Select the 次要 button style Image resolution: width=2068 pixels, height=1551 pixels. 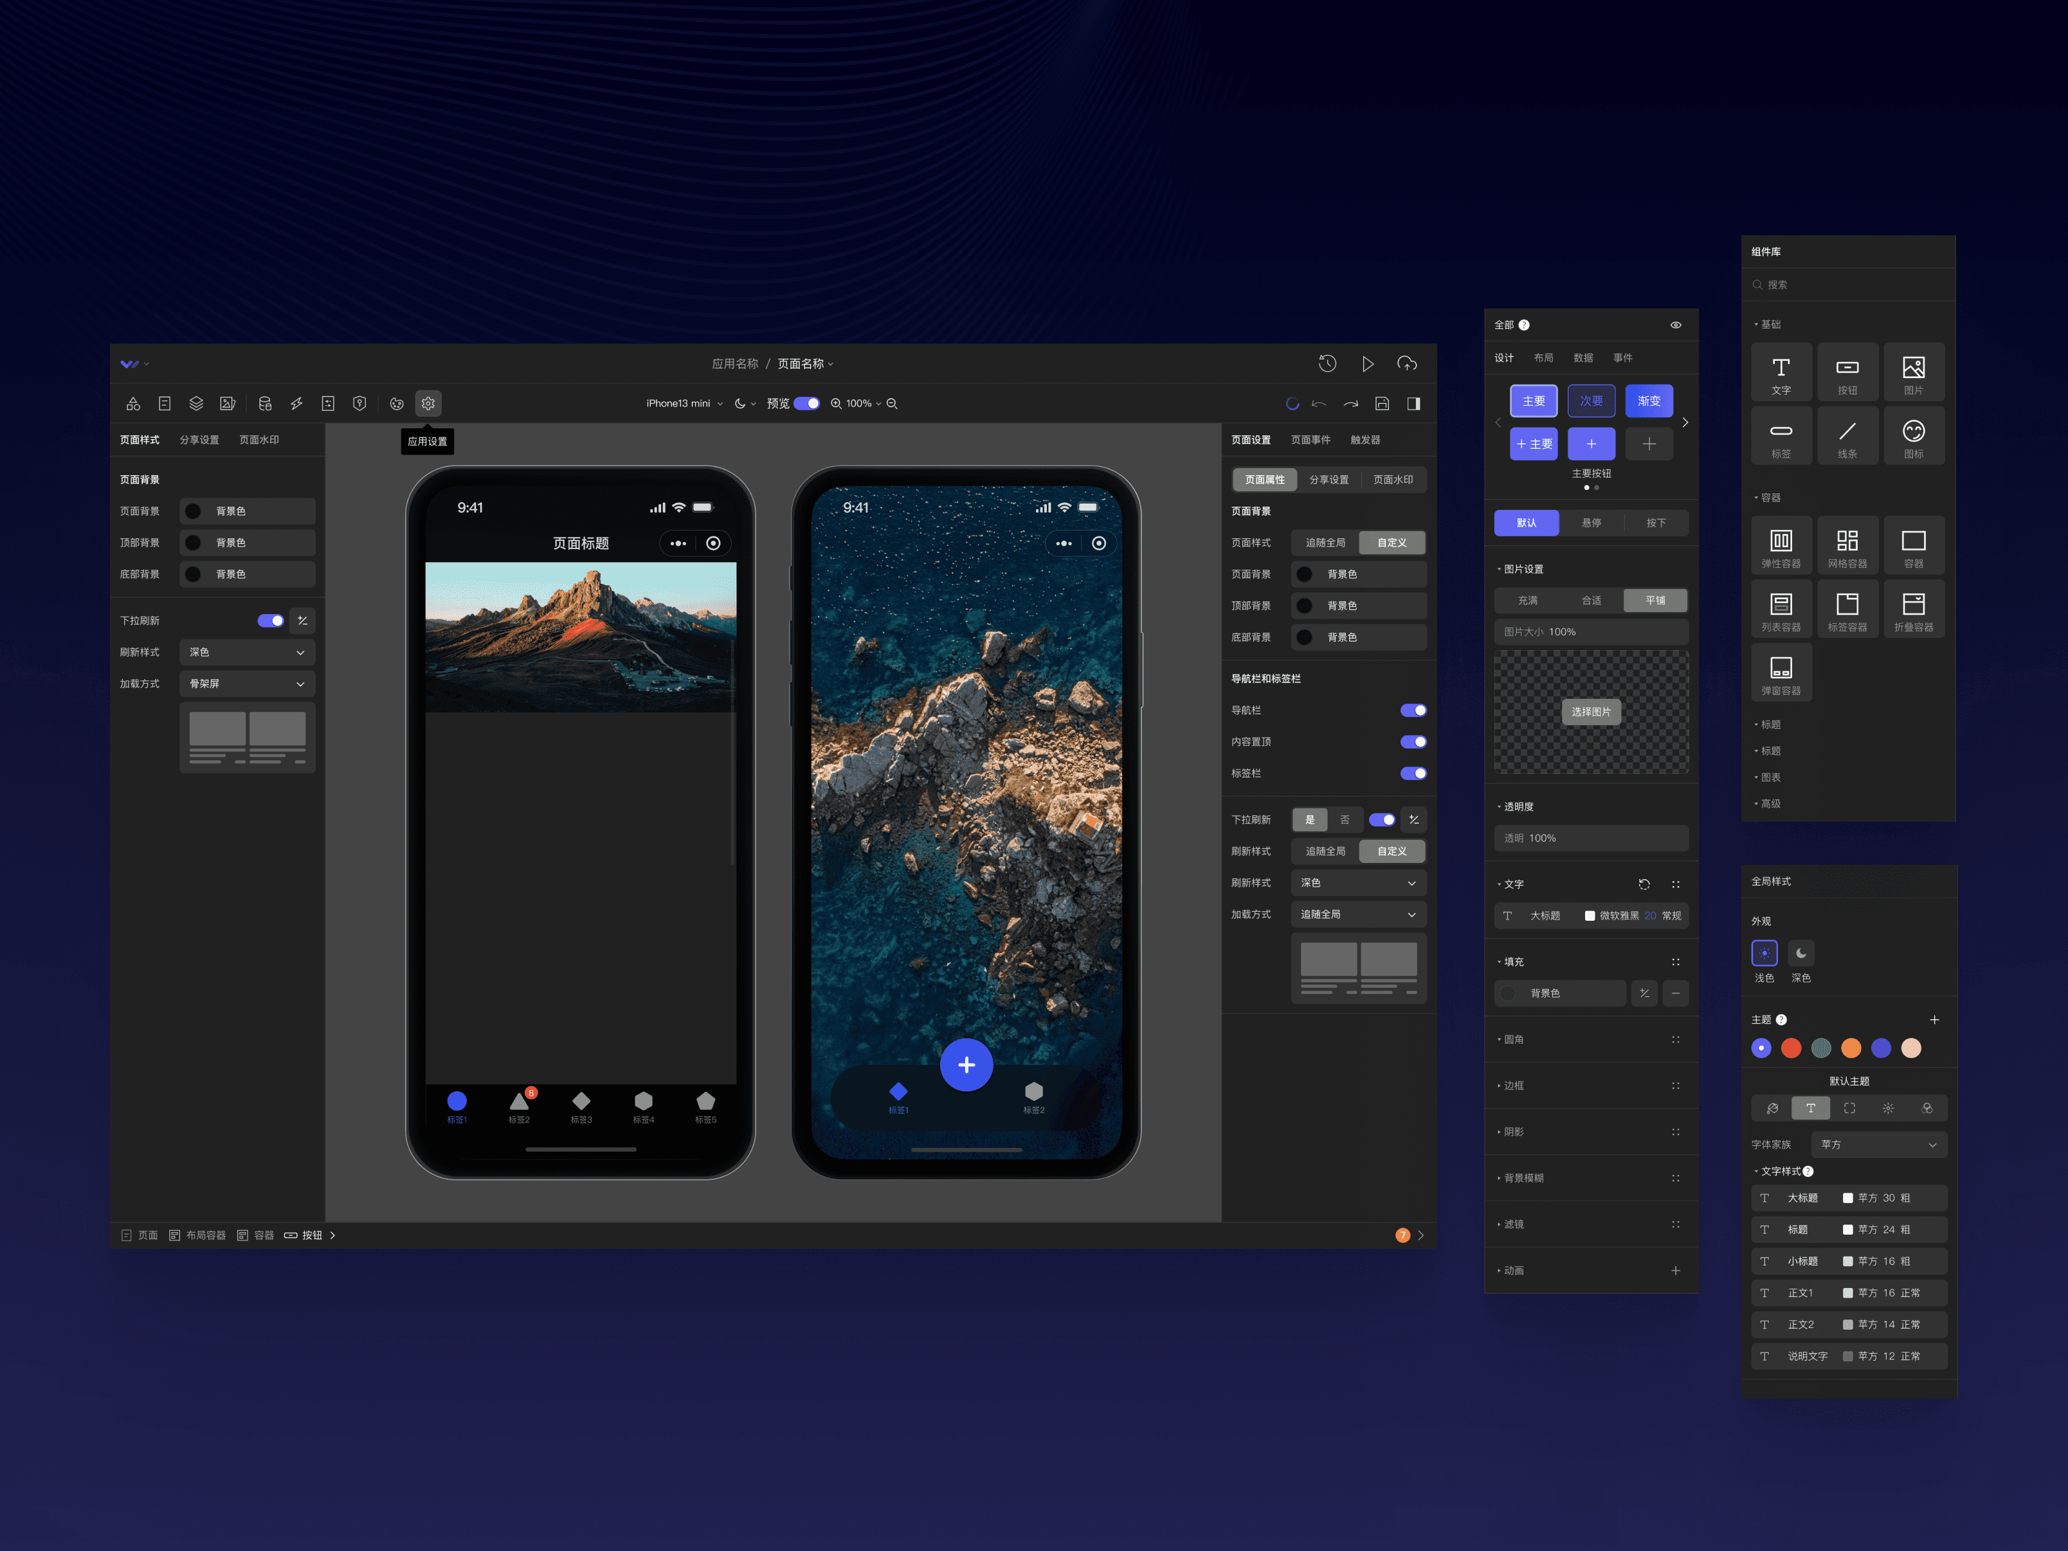(1592, 401)
